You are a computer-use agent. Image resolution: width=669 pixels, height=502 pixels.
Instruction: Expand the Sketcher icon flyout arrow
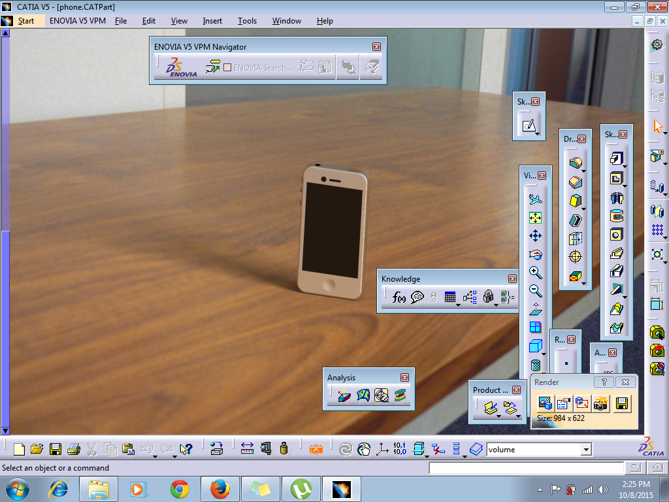click(x=537, y=134)
